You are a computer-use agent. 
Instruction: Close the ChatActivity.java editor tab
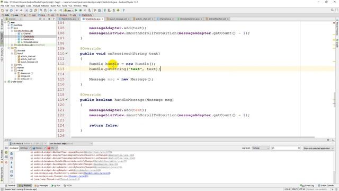(x=102, y=19)
